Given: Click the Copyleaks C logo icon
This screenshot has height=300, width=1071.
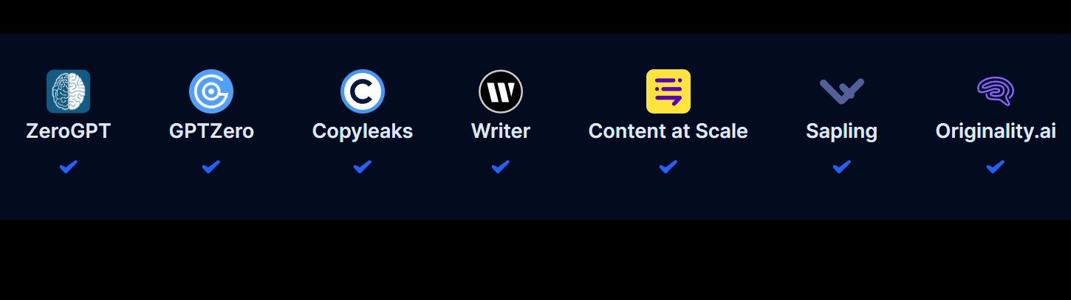Looking at the screenshot, I should (363, 91).
